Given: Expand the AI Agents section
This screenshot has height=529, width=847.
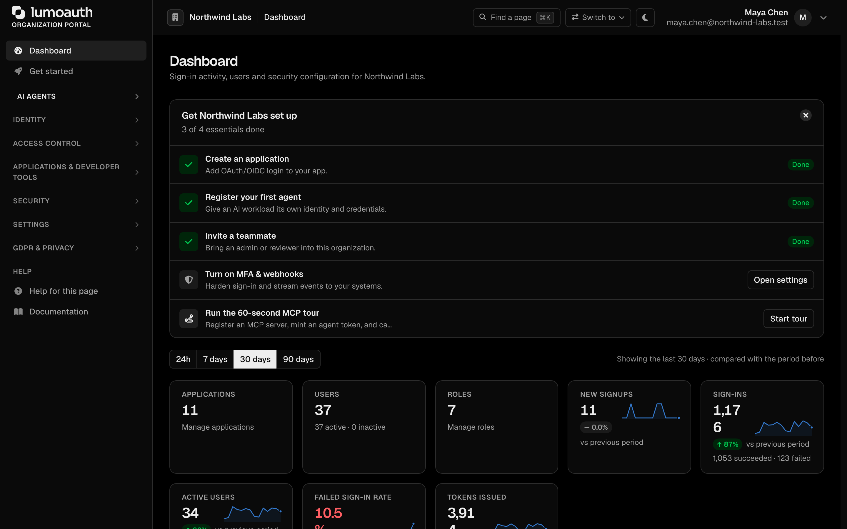Looking at the screenshot, I should pyautogui.click(x=76, y=96).
